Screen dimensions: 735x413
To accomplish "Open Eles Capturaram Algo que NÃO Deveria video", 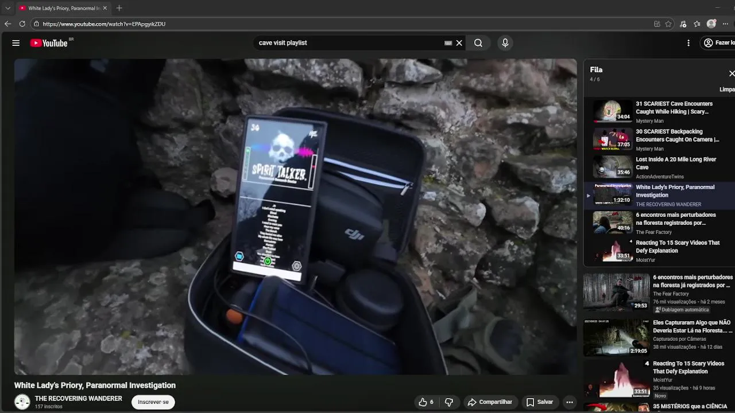I will (x=659, y=338).
